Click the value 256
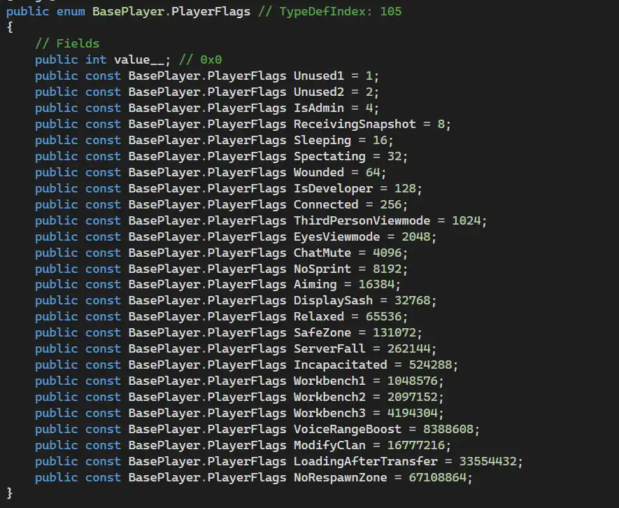This screenshot has width=619, height=508. pyautogui.click(x=390, y=204)
